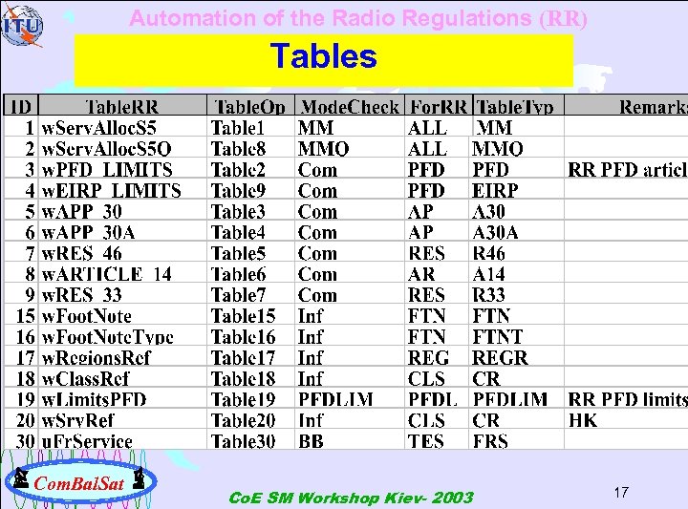Select the Table7 cell

[250, 295]
